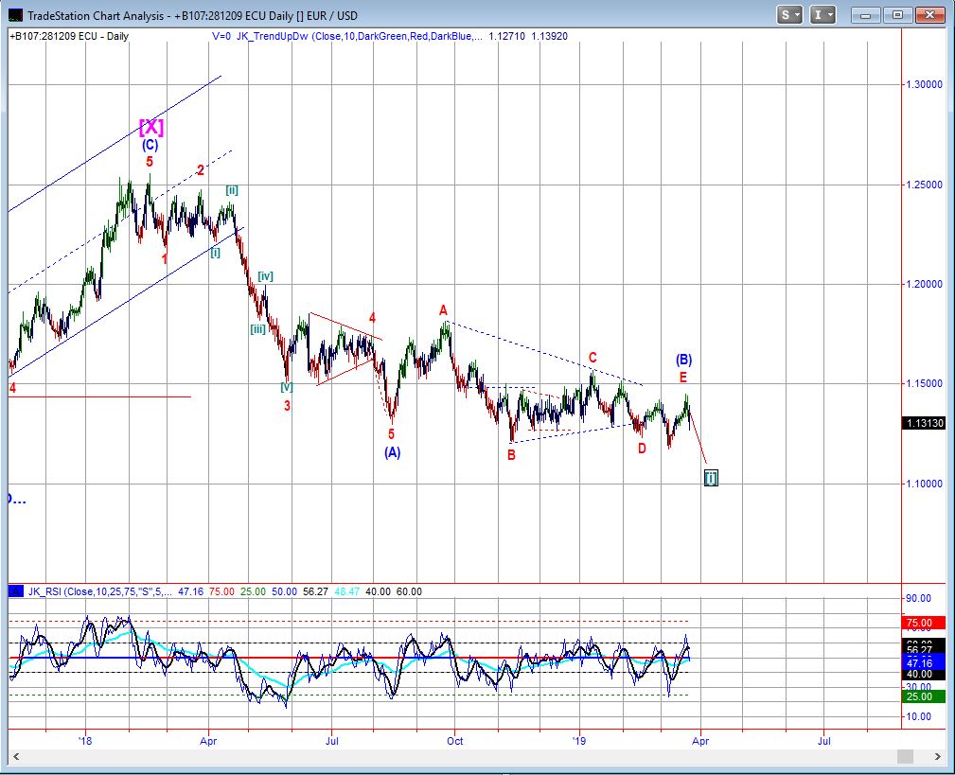The image size is (955, 775).
Task: Select the red A triangle label
Action: pyautogui.click(x=443, y=310)
